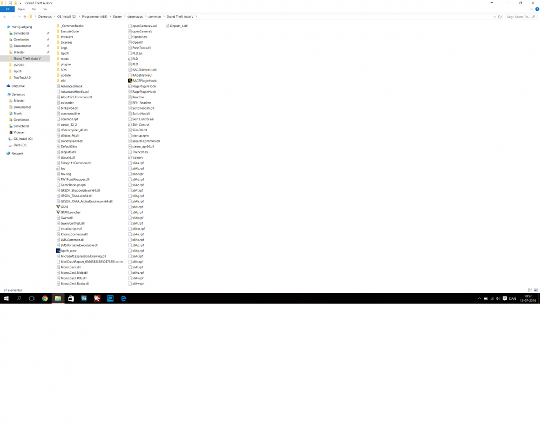Switch to large icons view in status bar

pyautogui.click(x=536, y=290)
